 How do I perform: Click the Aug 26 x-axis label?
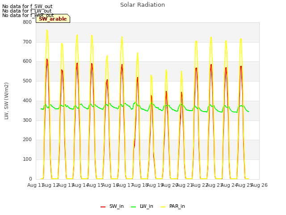259,185
